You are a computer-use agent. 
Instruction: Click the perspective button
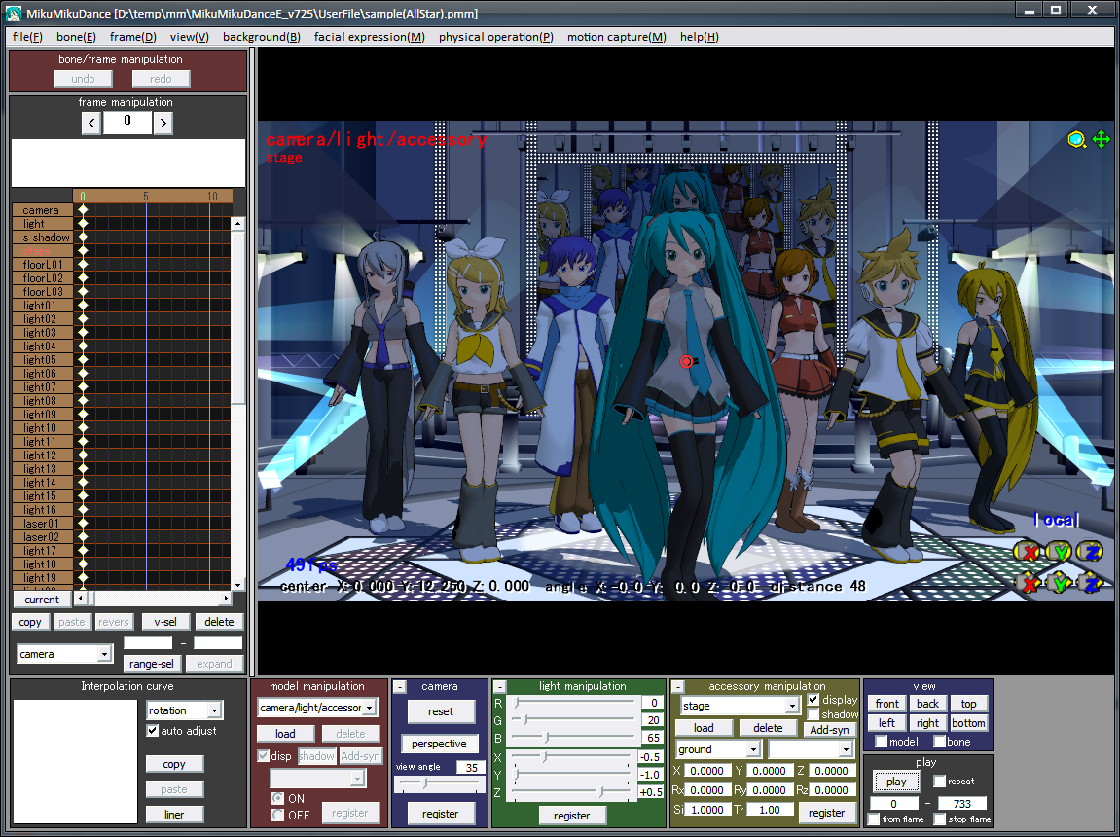point(439,744)
